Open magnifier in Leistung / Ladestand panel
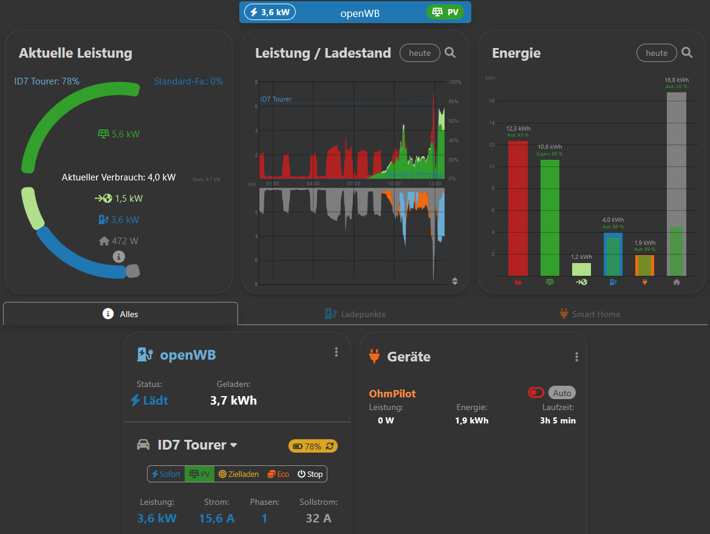Viewport: 710px width, 534px height. point(450,52)
